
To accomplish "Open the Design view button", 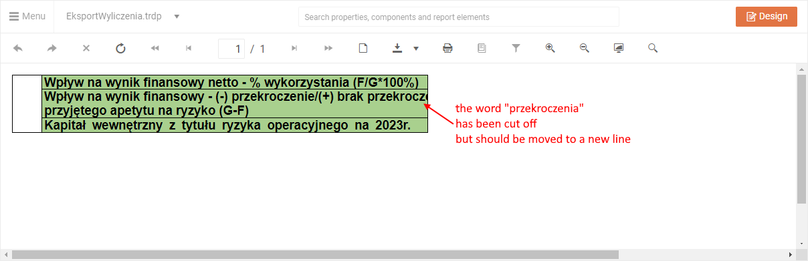I will click(767, 17).
